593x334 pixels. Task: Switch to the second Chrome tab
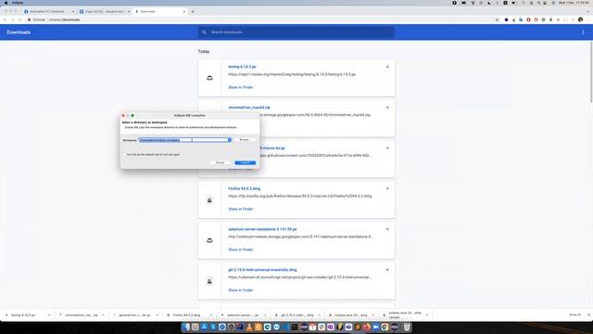pos(105,12)
